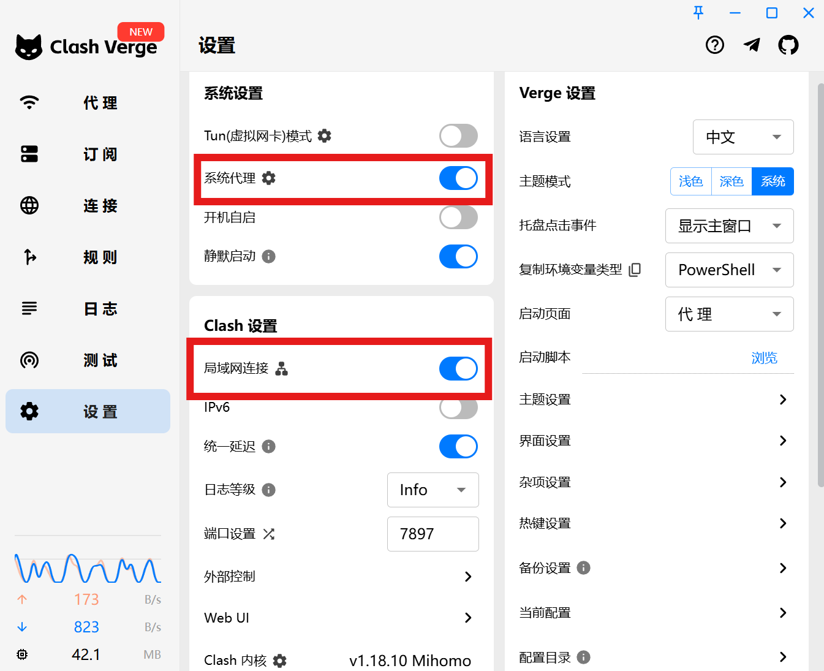The image size is (824, 671).
Task: Expand 配置目录 config directory
Action: pos(656,657)
